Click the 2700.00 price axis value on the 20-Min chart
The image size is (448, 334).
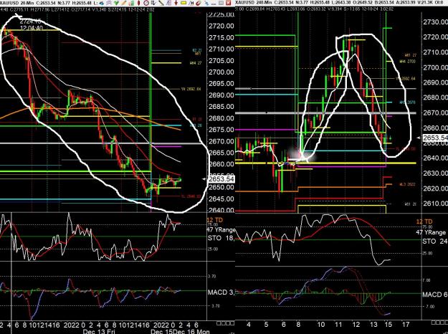click(x=221, y=72)
